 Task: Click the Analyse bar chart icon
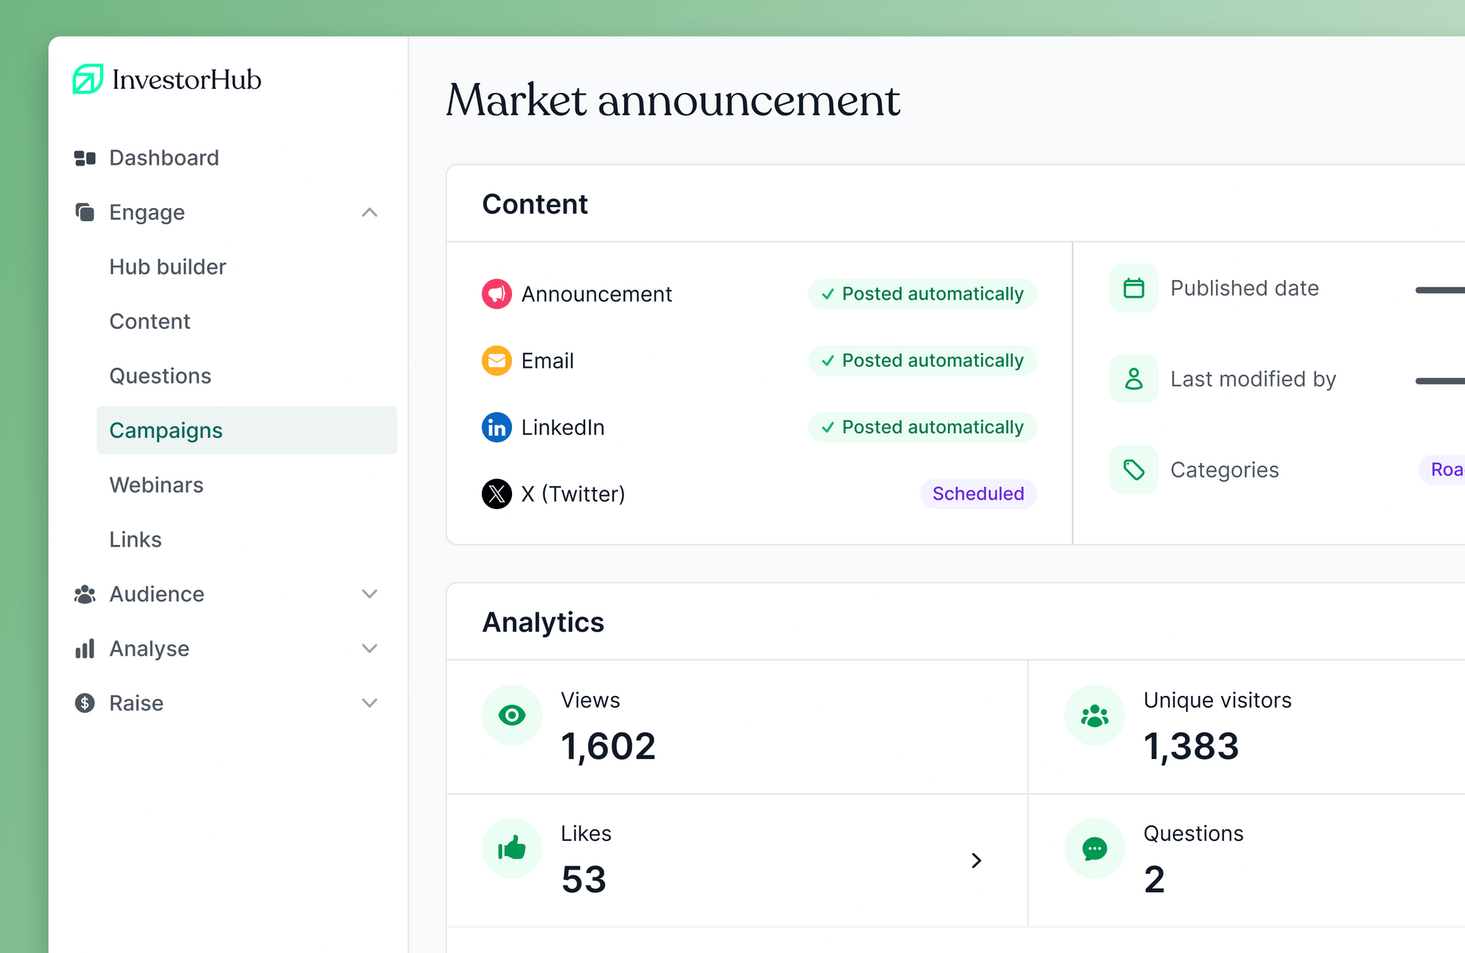pyautogui.click(x=85, y=648)
